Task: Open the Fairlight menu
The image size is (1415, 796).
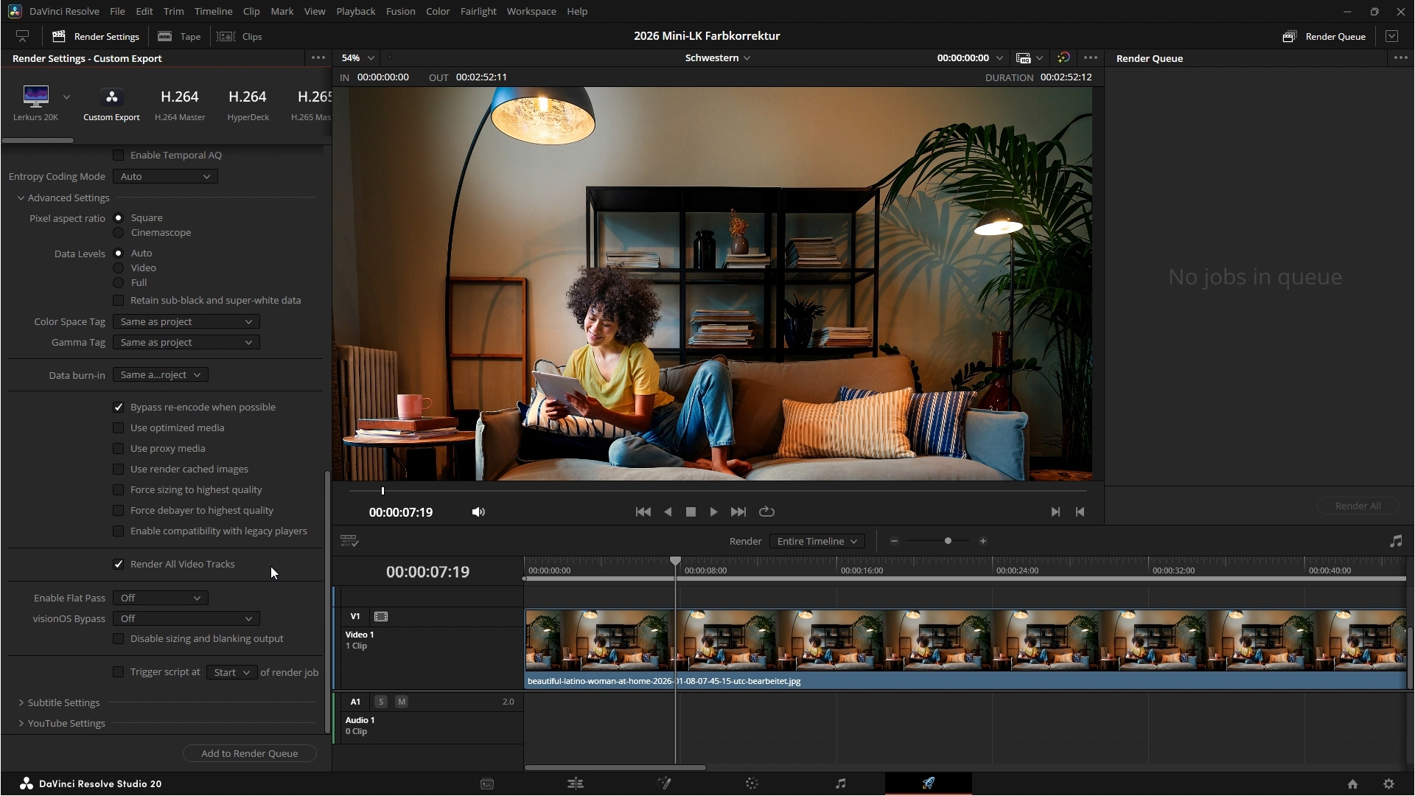Action: pyautogui.click(x=478, y=11)
